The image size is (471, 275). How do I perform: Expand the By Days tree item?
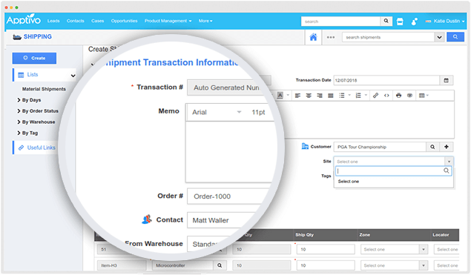pyautogui.click(x=29, y=100)
